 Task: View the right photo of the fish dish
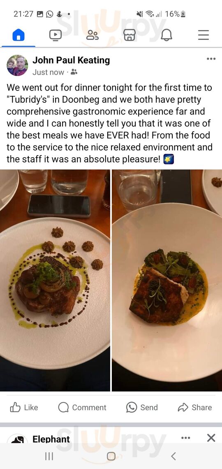(x=167, y=280)
